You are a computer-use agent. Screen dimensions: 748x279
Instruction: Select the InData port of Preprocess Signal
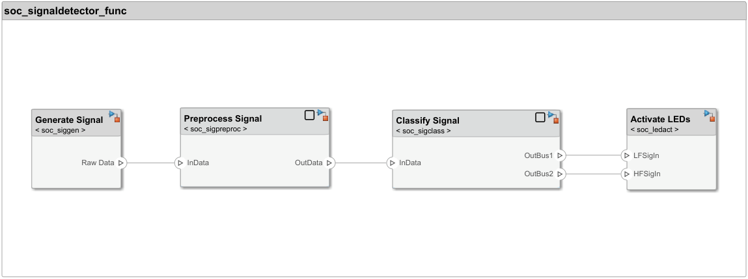click(180, 163)
